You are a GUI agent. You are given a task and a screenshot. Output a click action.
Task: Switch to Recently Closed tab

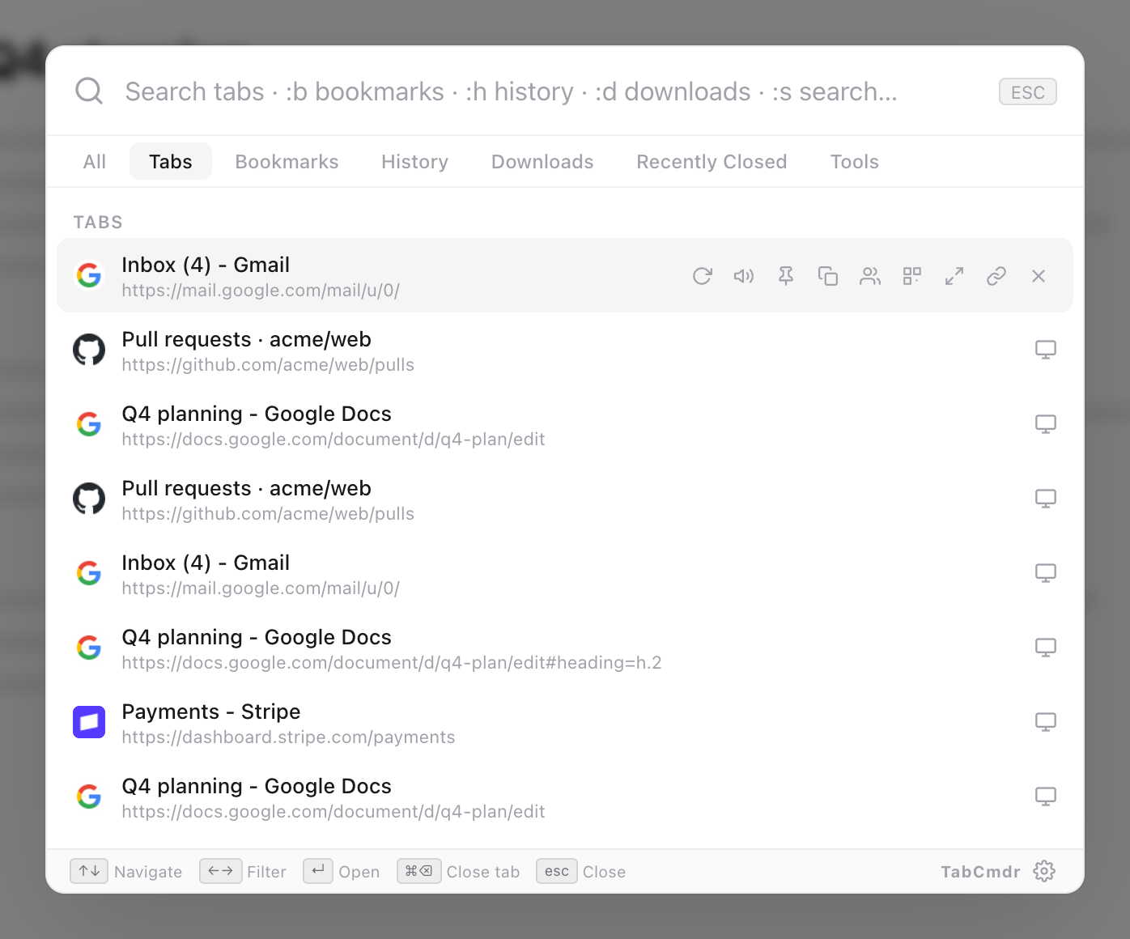click(x=712, y=161)
